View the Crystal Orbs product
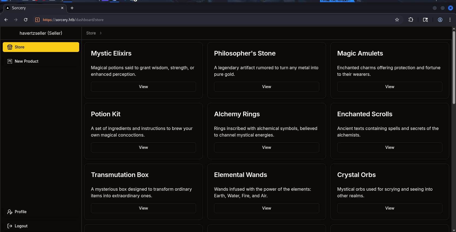Viewport: 456px width, 232px height. pos(390,208)
